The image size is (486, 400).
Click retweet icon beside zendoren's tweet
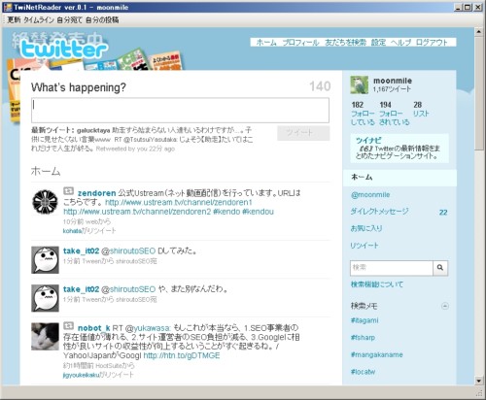(x=68, y=191)
